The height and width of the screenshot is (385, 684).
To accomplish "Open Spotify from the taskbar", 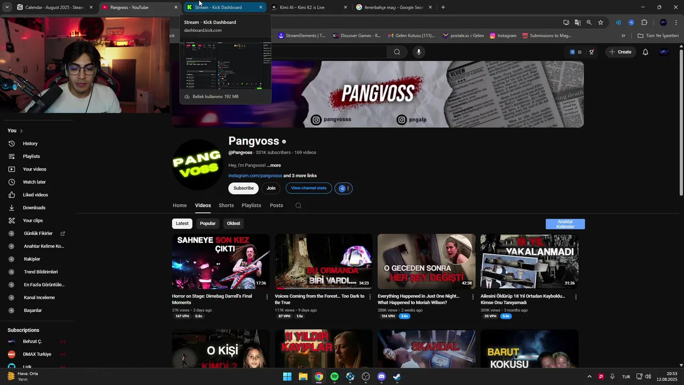I will [334, 376].
